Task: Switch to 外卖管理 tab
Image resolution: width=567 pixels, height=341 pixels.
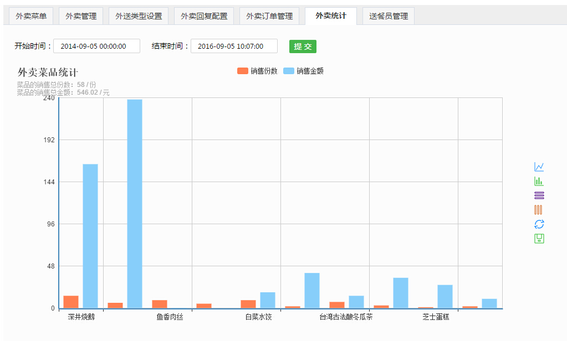Action: [x=81, y=16]
